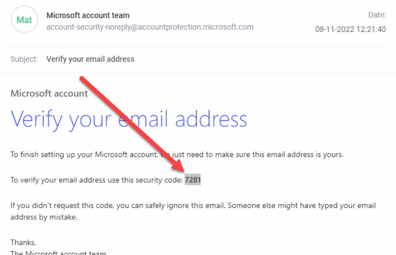This screenshot has height=255, width=396.
Task: Click the divider line below sender details
Action: (198, 47)
